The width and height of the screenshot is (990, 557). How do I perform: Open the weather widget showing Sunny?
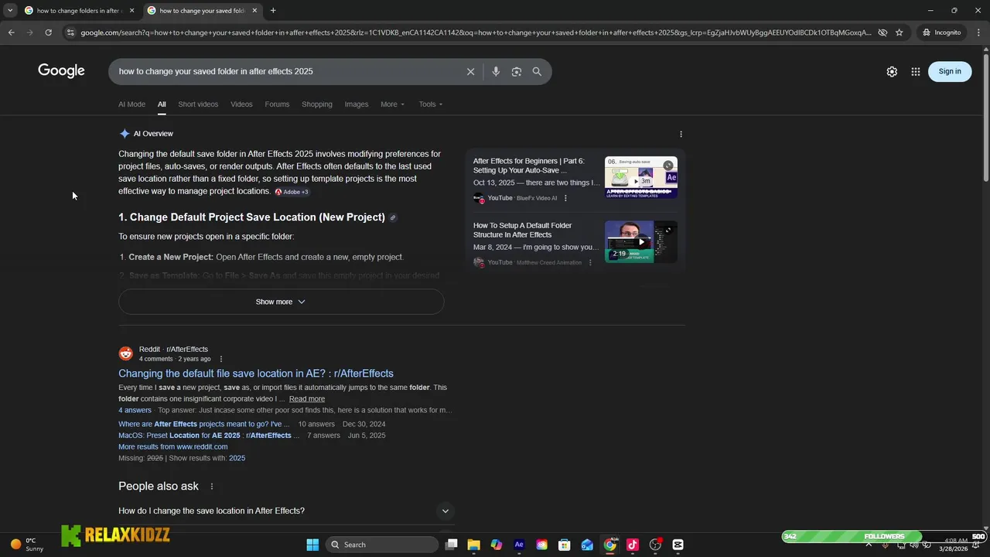[x=26, y=545]
